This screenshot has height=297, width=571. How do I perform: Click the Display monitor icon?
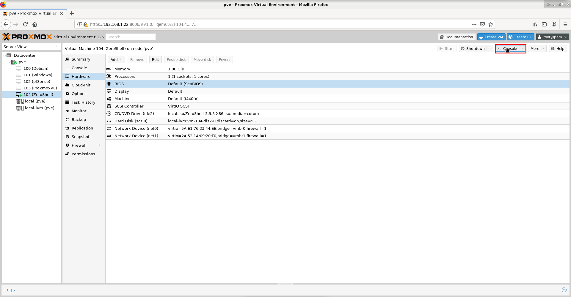click(109, 91)
